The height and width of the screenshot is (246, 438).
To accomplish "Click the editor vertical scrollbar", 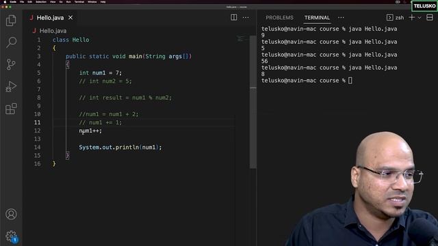I will point(253,102).
